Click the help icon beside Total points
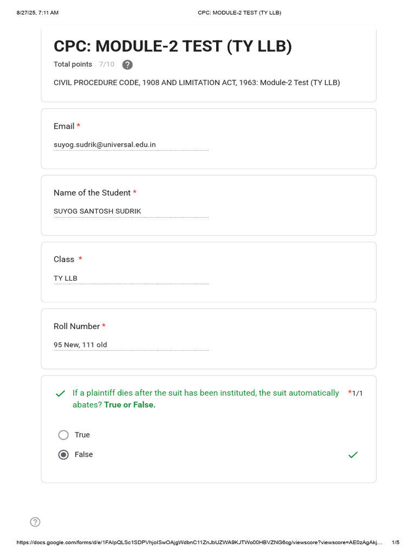This screenshot has width=416, height=555. pos(127,65)
